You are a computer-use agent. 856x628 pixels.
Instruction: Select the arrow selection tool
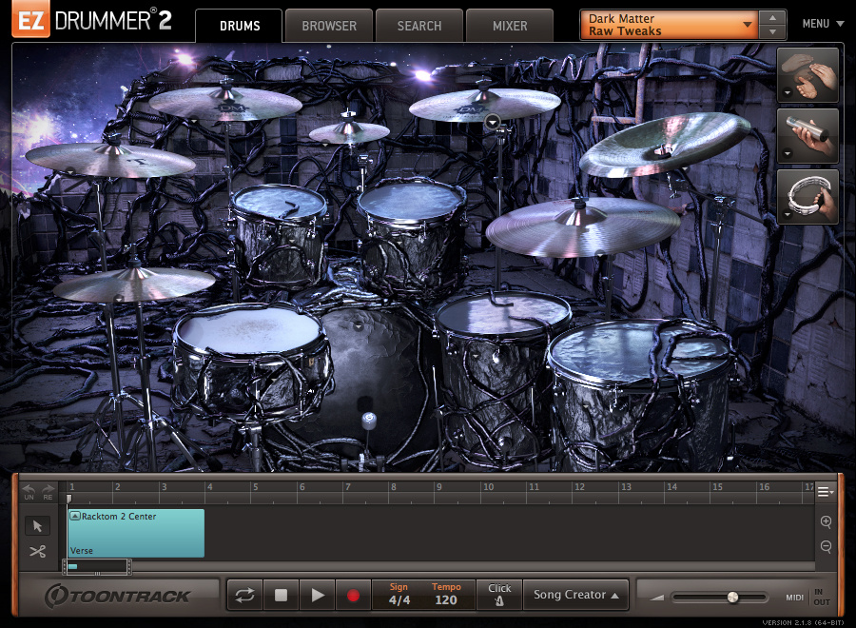[x=38, y=525]
